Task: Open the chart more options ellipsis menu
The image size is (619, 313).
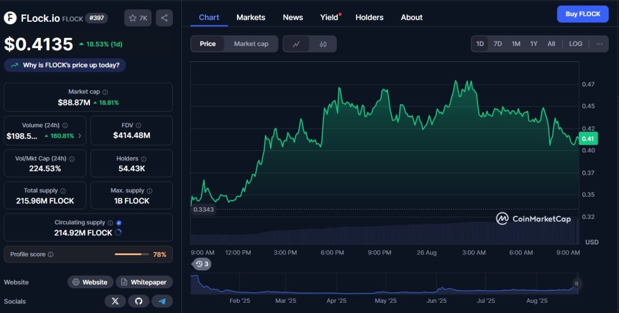Action: point(599,44)
